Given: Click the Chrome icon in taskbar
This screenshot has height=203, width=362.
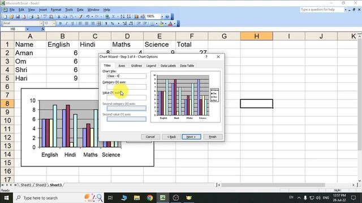Looking at the screenshot, I should 150,198.
